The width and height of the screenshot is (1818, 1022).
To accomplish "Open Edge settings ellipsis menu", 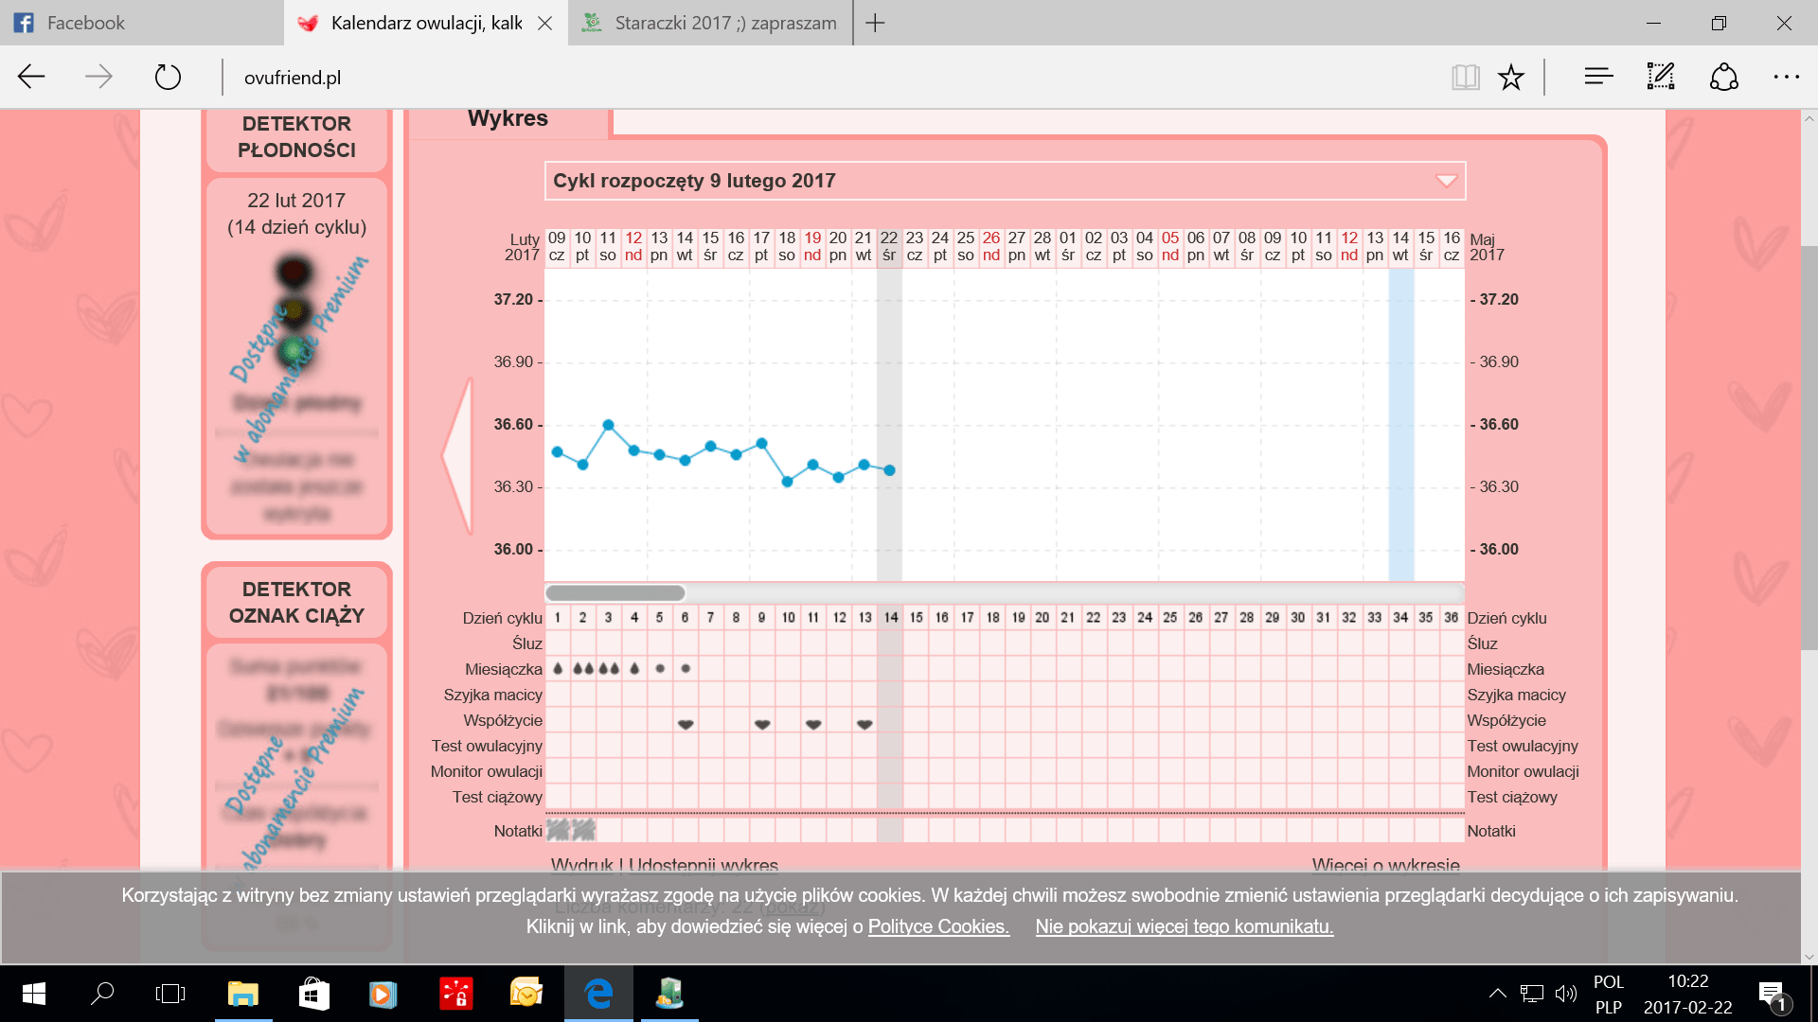I will (x=1786, y=77).
